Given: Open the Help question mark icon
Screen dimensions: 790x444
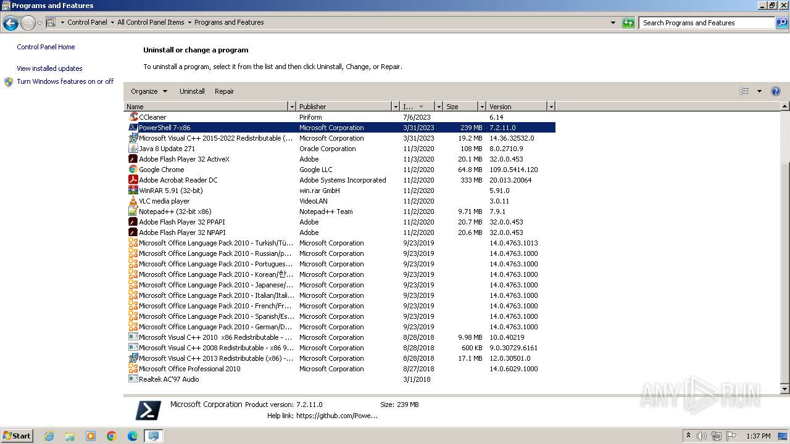Looking at the screenshot, I should pos(776,91).
